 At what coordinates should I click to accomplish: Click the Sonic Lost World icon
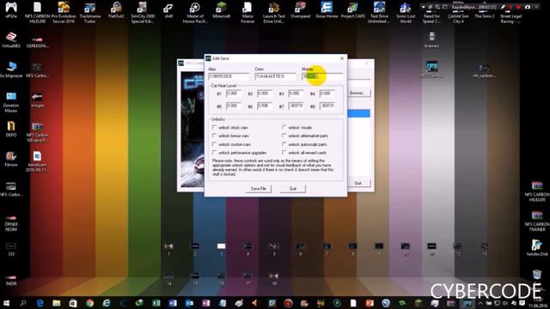(406, 12)
